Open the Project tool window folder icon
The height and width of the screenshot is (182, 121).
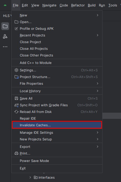tap(5, 26)
